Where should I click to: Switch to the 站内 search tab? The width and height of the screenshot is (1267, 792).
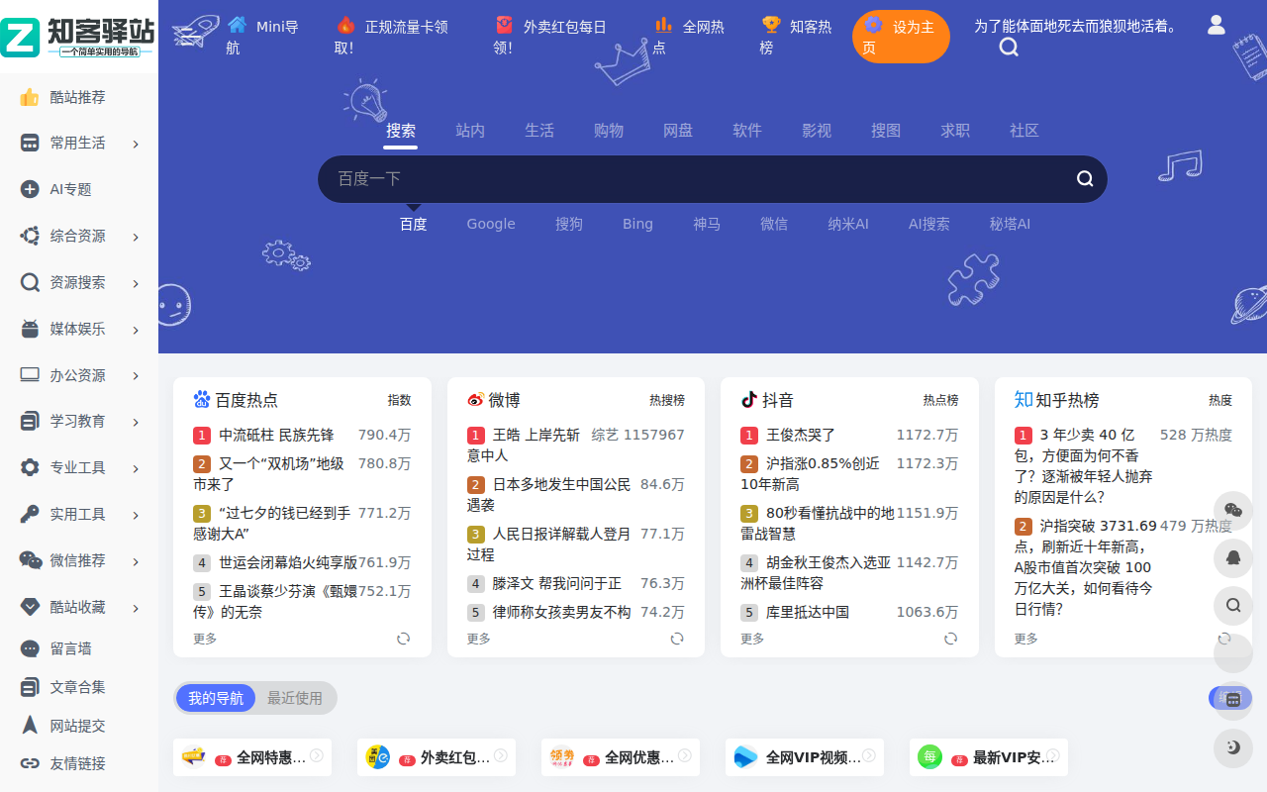(470, 131)
